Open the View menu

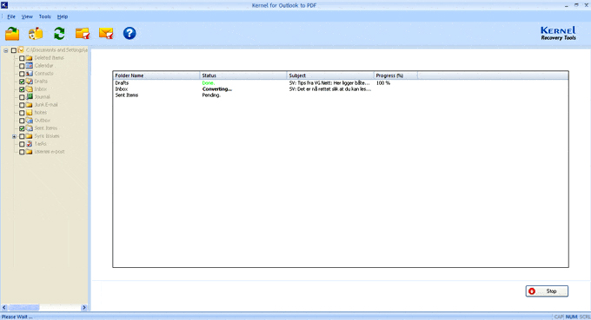[27, 16]
